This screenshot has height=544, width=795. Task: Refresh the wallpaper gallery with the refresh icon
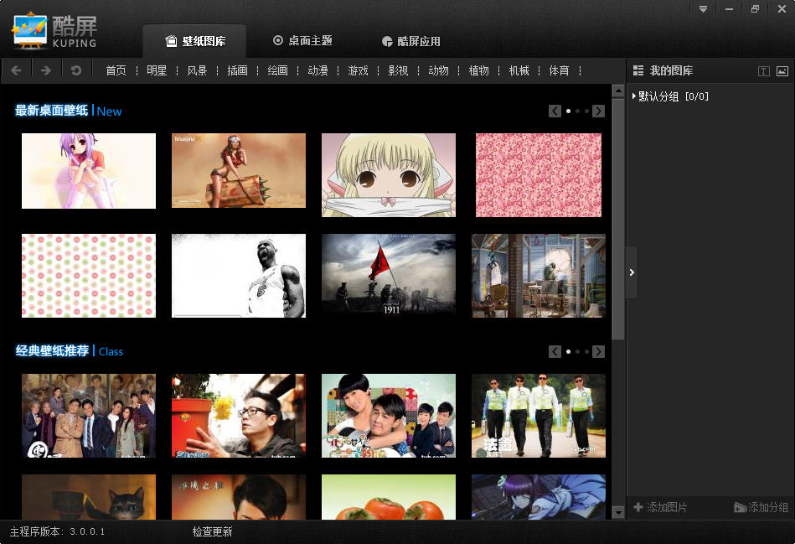(x=76, y=70)
